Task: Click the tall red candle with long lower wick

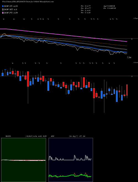Action: [28, 79]
